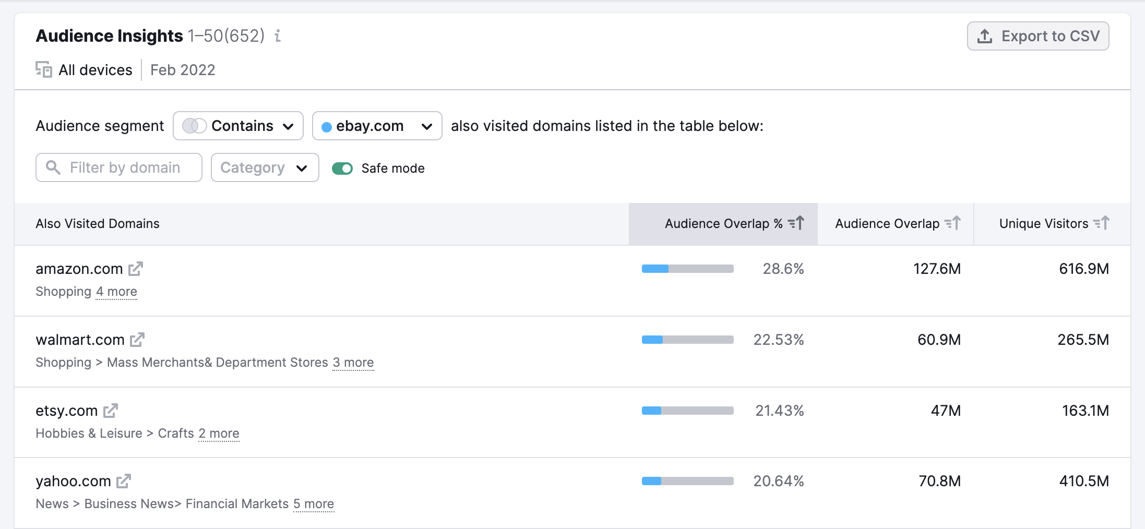1145x529 pixels.
Task: Click the 21.43% overlap value
Action: point(780,411)
